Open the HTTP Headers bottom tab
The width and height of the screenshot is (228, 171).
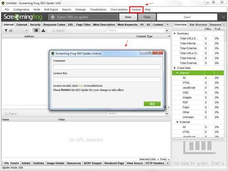(155, 163)
